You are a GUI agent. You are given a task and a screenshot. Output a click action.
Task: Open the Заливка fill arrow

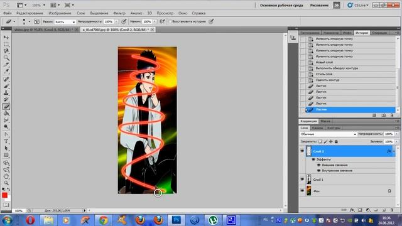(396, 141)
